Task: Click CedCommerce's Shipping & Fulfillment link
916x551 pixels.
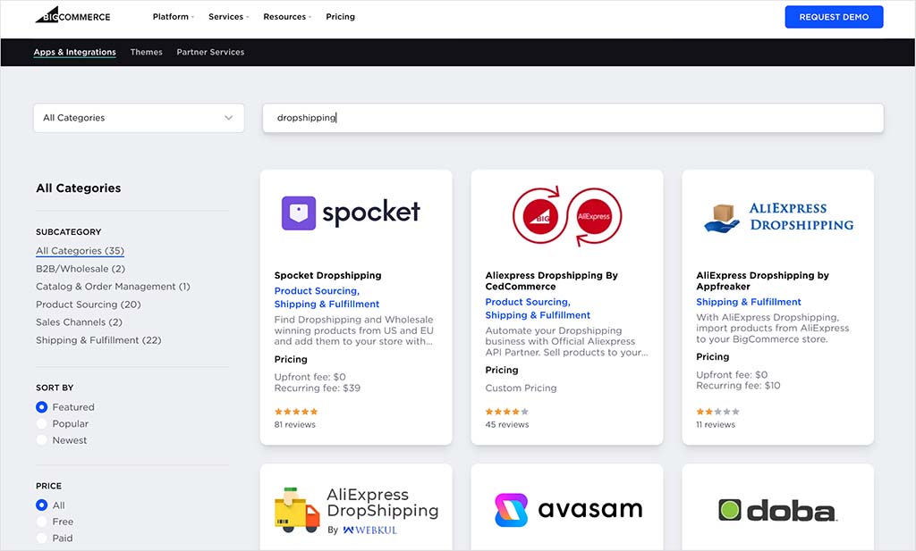Action: click(x=538, y=315)
